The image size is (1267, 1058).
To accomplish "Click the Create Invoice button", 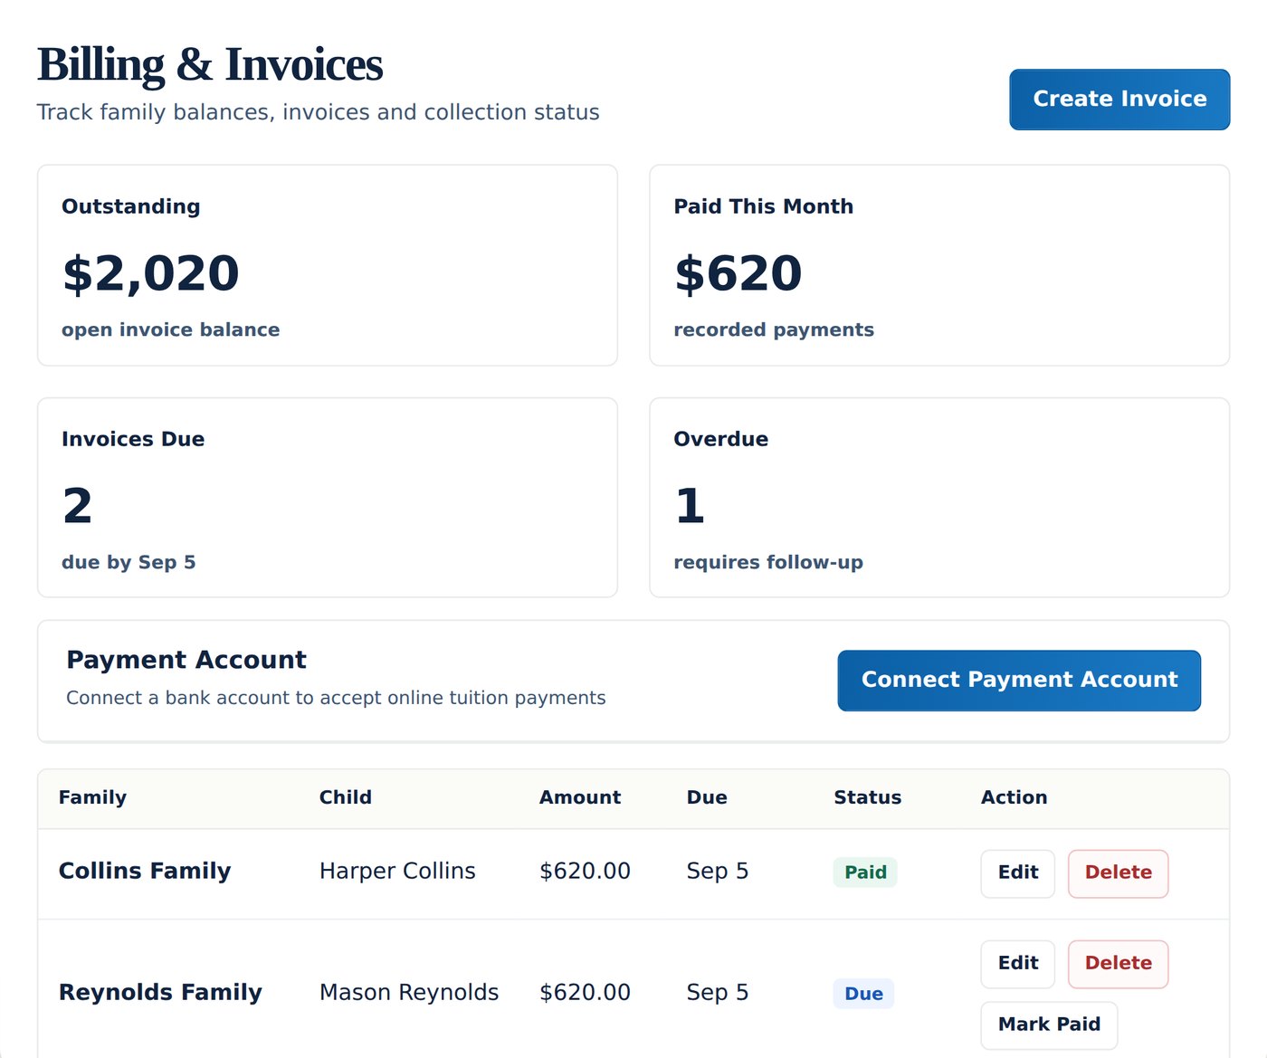I will [1119, 100].
